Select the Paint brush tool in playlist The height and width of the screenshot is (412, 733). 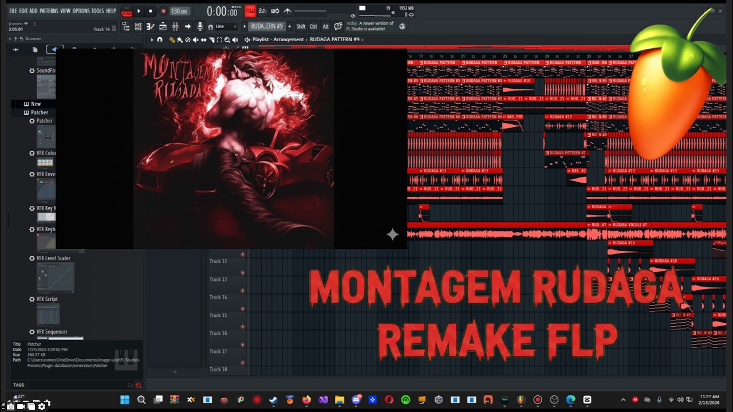(x=180, y=39)
